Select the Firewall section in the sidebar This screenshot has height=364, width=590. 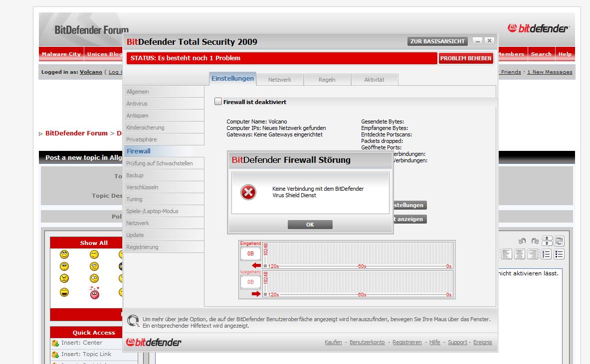164,151
